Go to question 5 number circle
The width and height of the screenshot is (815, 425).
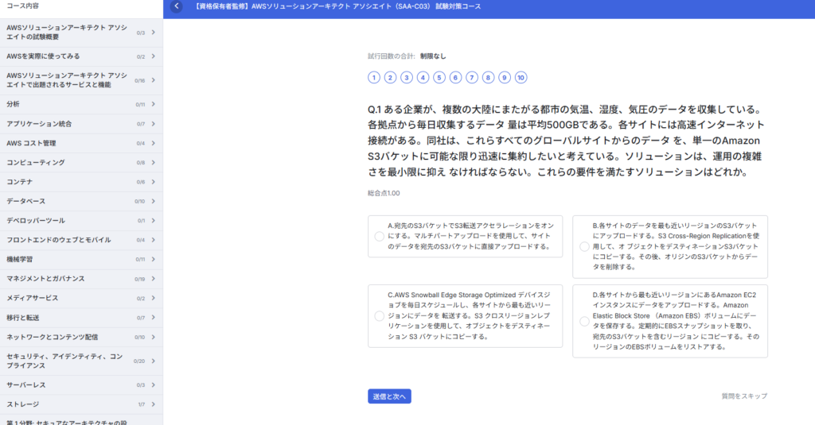pos(439,77)
